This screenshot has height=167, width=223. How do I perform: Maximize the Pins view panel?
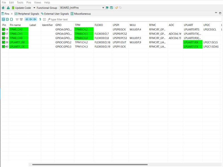point(220,13)
